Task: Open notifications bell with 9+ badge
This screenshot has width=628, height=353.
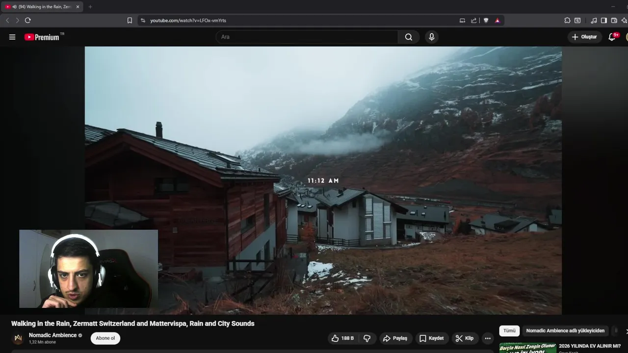Action: click(x=612, y=37)
